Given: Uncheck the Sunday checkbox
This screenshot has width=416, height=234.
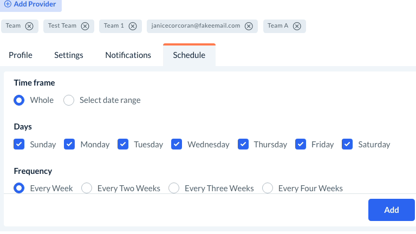Looking at the screenshot, I should click(x=19, y=144).
